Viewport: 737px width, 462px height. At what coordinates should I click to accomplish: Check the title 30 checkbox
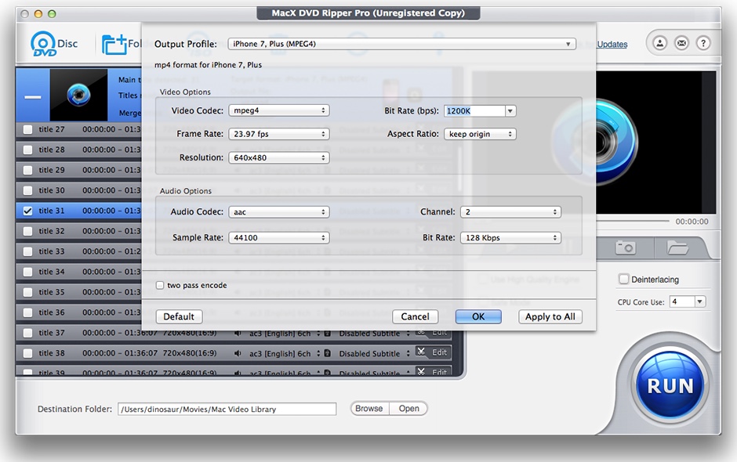[27, 190]
